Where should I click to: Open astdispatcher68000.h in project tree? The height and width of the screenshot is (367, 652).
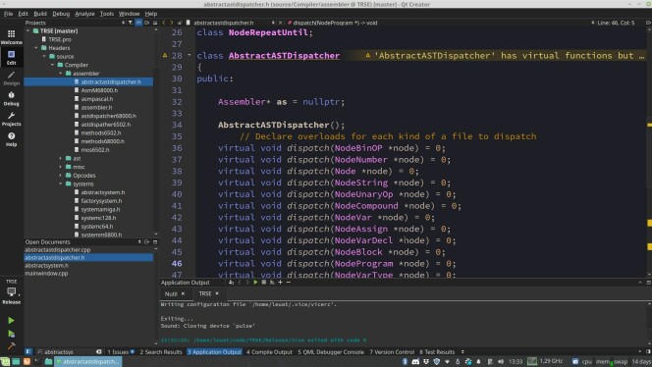[x=108, y=116]
